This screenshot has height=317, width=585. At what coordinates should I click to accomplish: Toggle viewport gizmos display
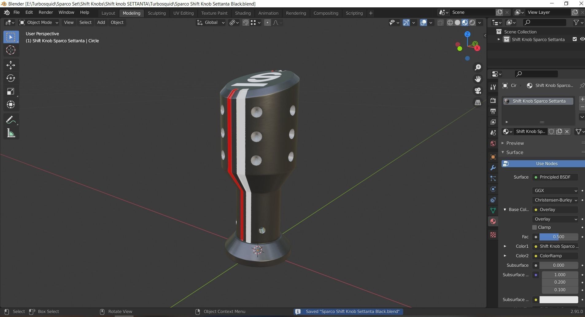point(406,22)
